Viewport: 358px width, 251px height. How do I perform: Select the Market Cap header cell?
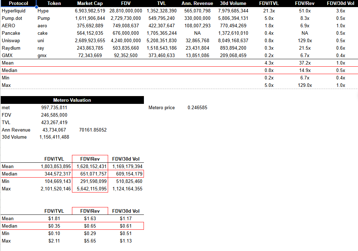(90, 4)
